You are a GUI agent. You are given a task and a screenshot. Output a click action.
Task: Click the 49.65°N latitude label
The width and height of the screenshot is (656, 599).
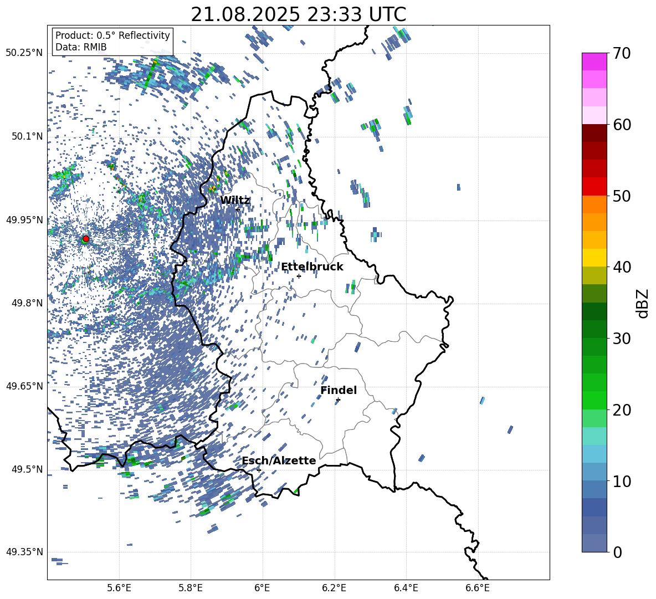click(24, 386)
